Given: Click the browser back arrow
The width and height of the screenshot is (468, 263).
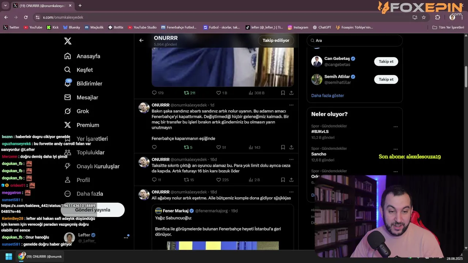Looking at the screenshot, I should click(6, 17).
